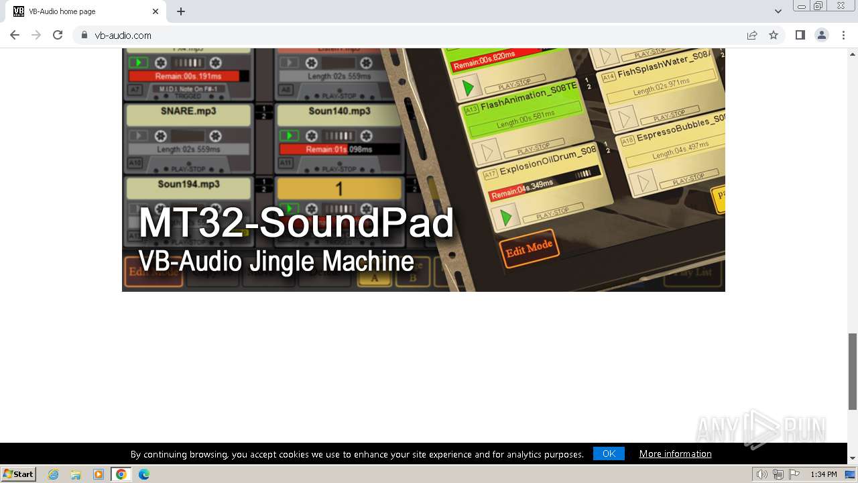Reload the vb-audio.com page
Screen dimensions: 858x483
click(58, 35)
